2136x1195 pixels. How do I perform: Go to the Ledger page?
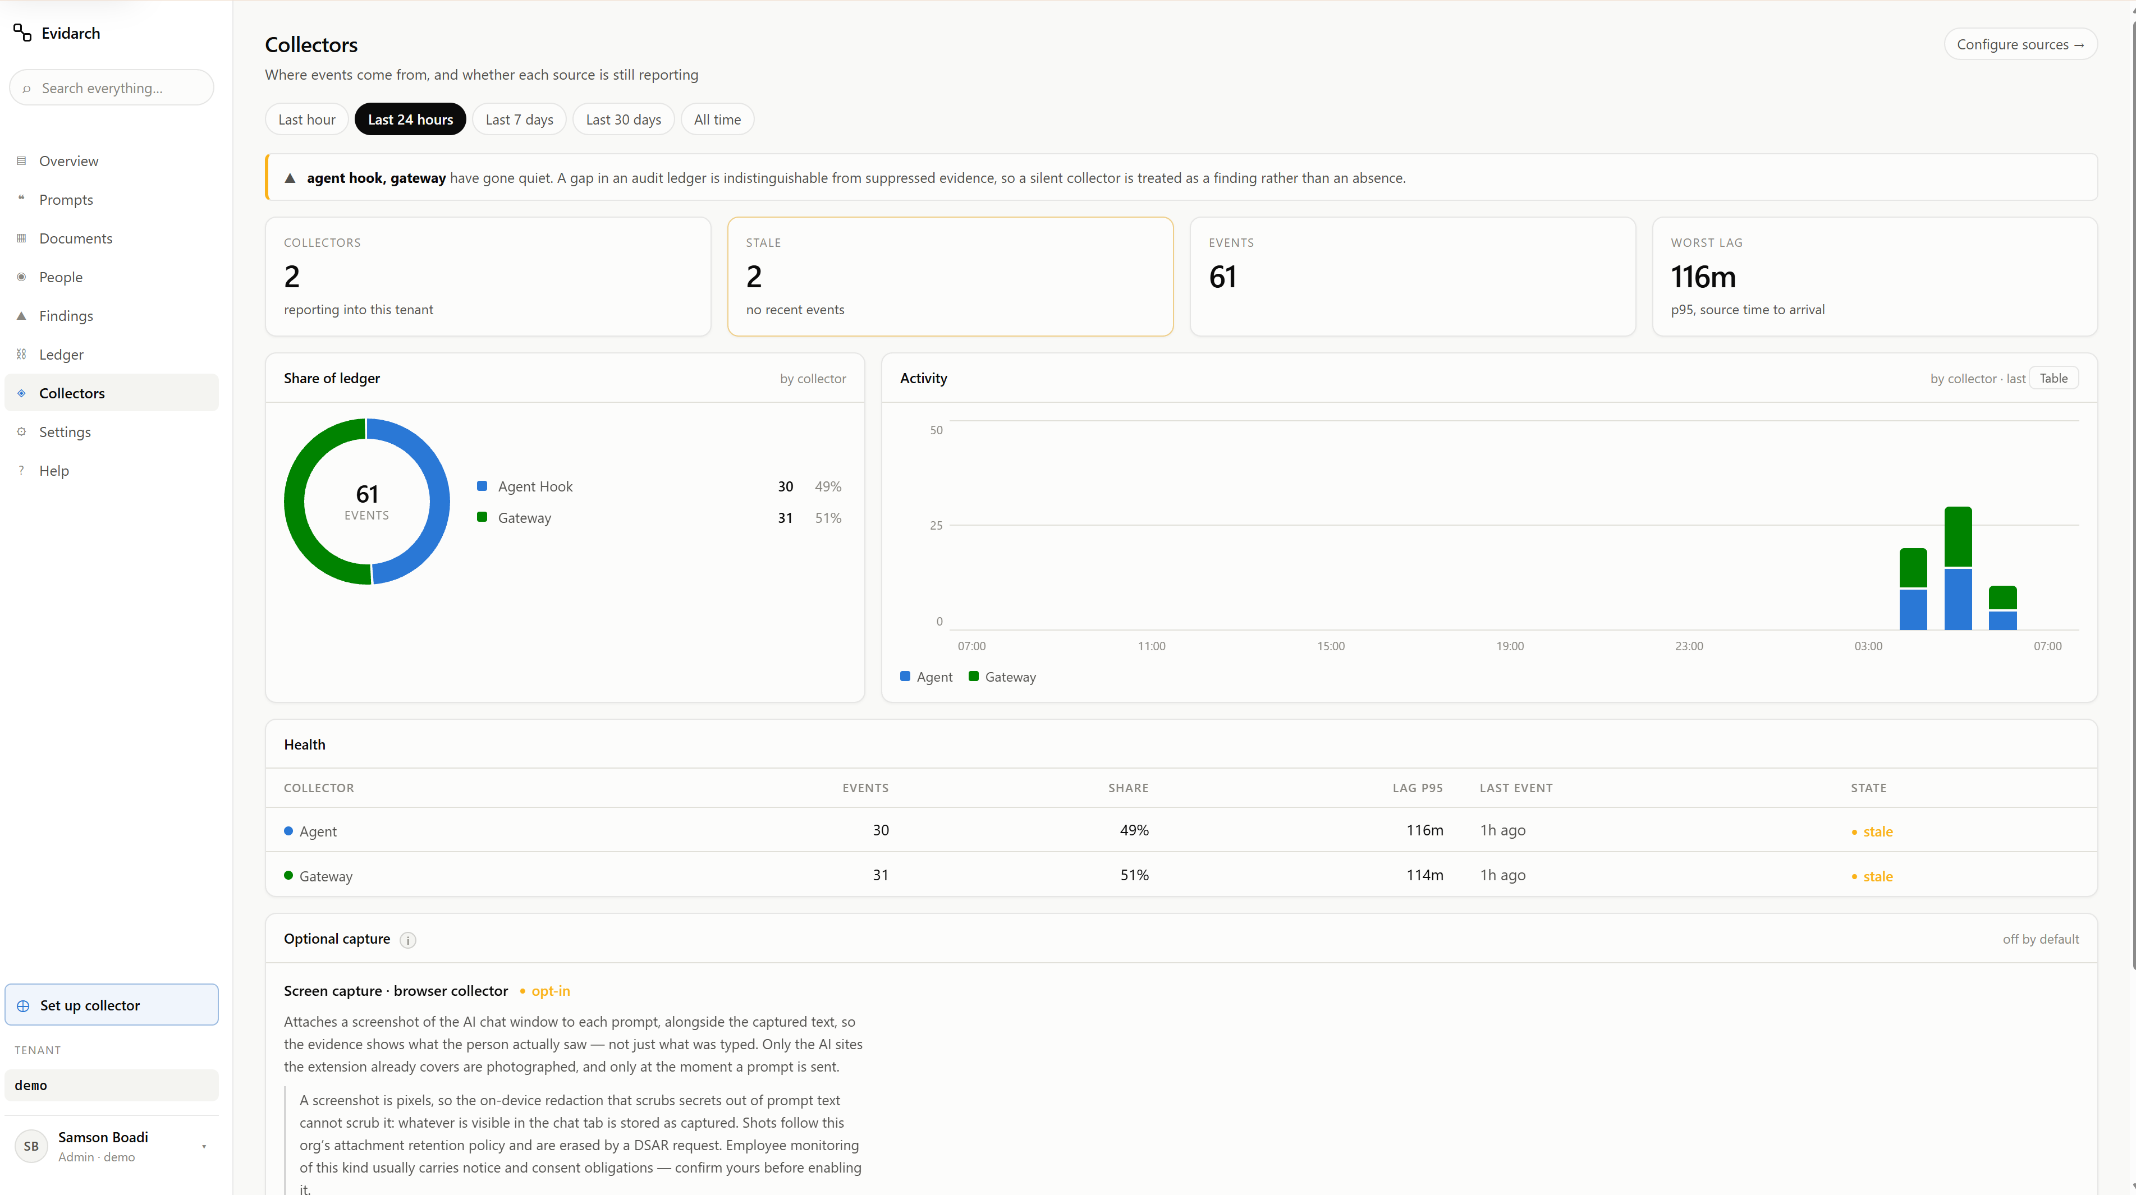click(x=112, y=354)
